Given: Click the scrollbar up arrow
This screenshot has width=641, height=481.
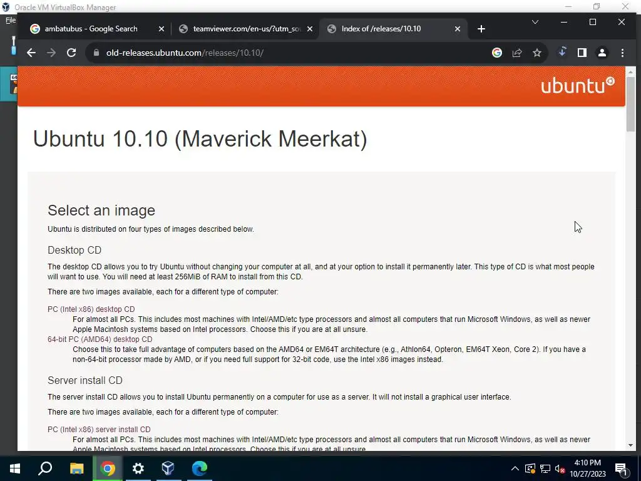Looking at the screenshot, I should click(x=630, y=71).
